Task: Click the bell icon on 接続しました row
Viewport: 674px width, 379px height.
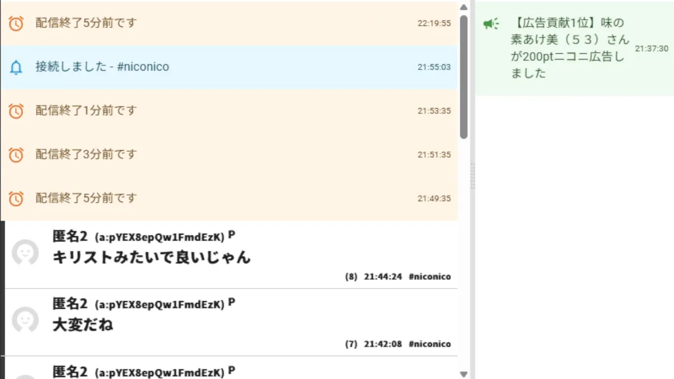Action: 16,67
